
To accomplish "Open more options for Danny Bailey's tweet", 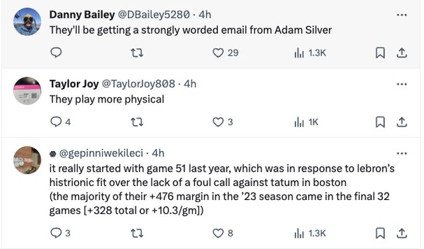I will tap(401, 15).
